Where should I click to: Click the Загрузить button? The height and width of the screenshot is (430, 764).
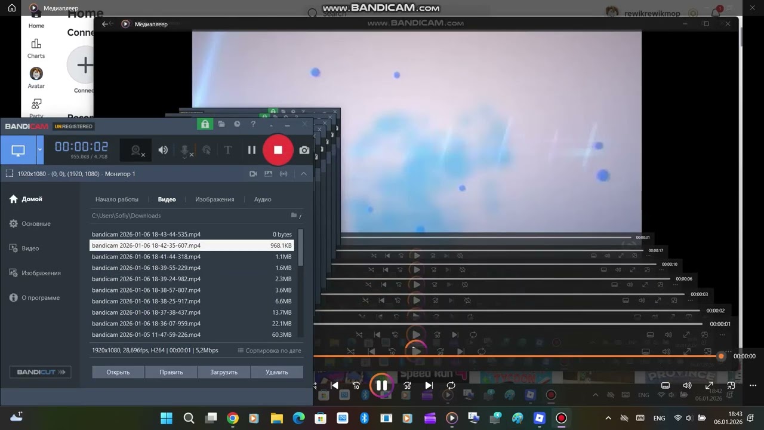[224, 372]
